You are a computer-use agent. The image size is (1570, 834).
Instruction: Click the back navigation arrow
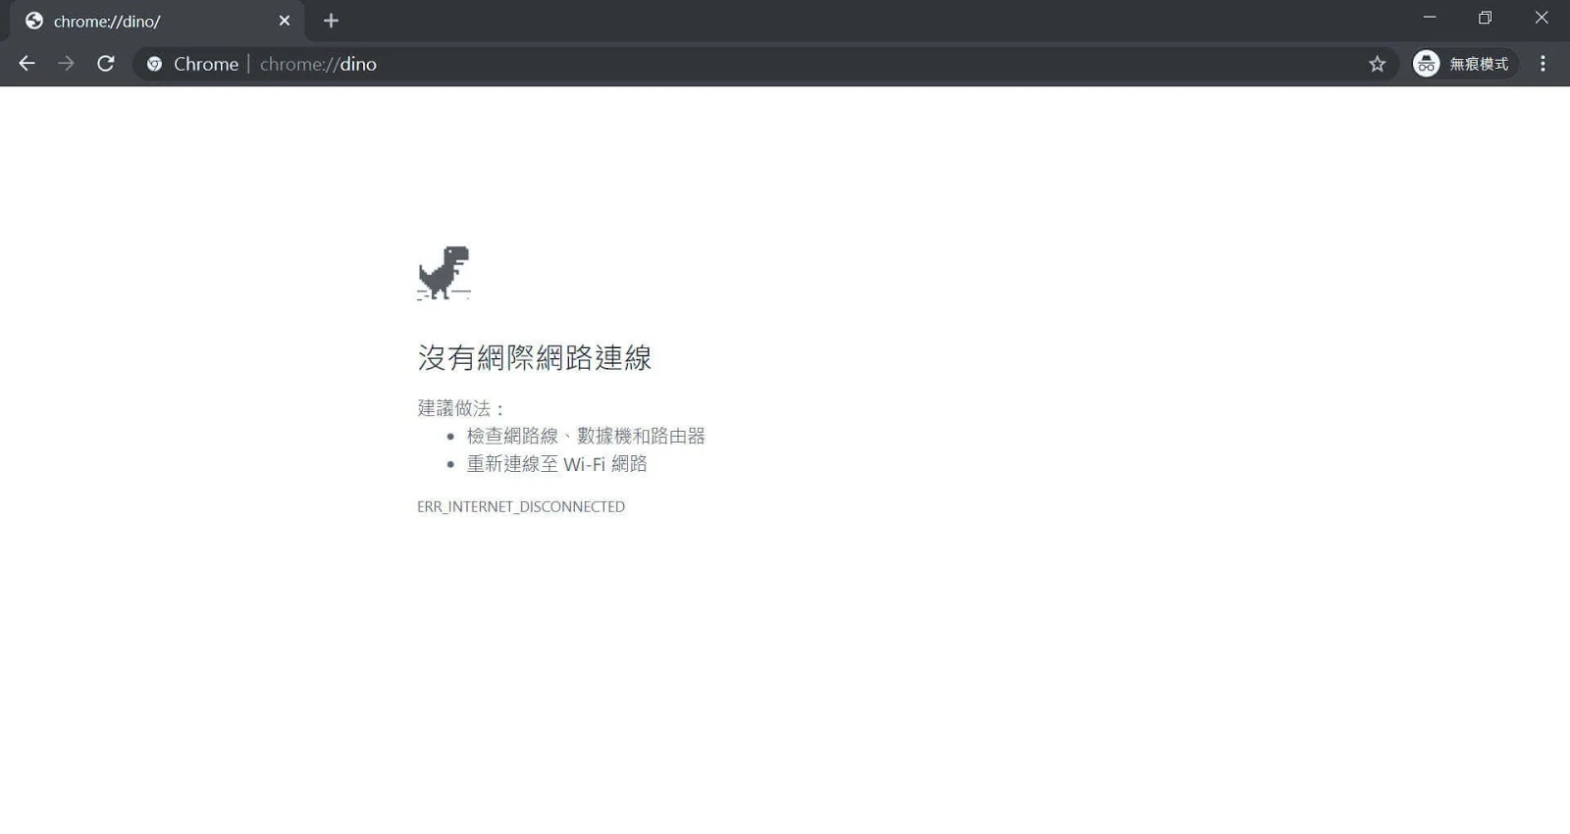tap(26, 64)
